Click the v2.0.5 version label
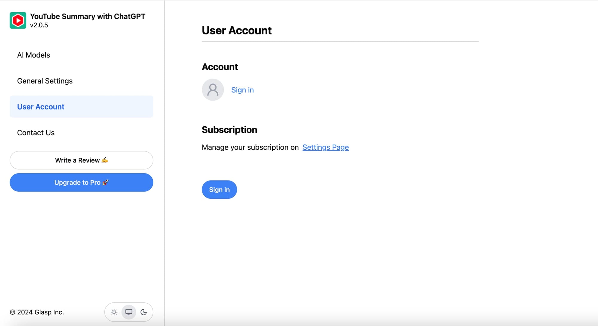The image size is (598, 326). [39, 25]
